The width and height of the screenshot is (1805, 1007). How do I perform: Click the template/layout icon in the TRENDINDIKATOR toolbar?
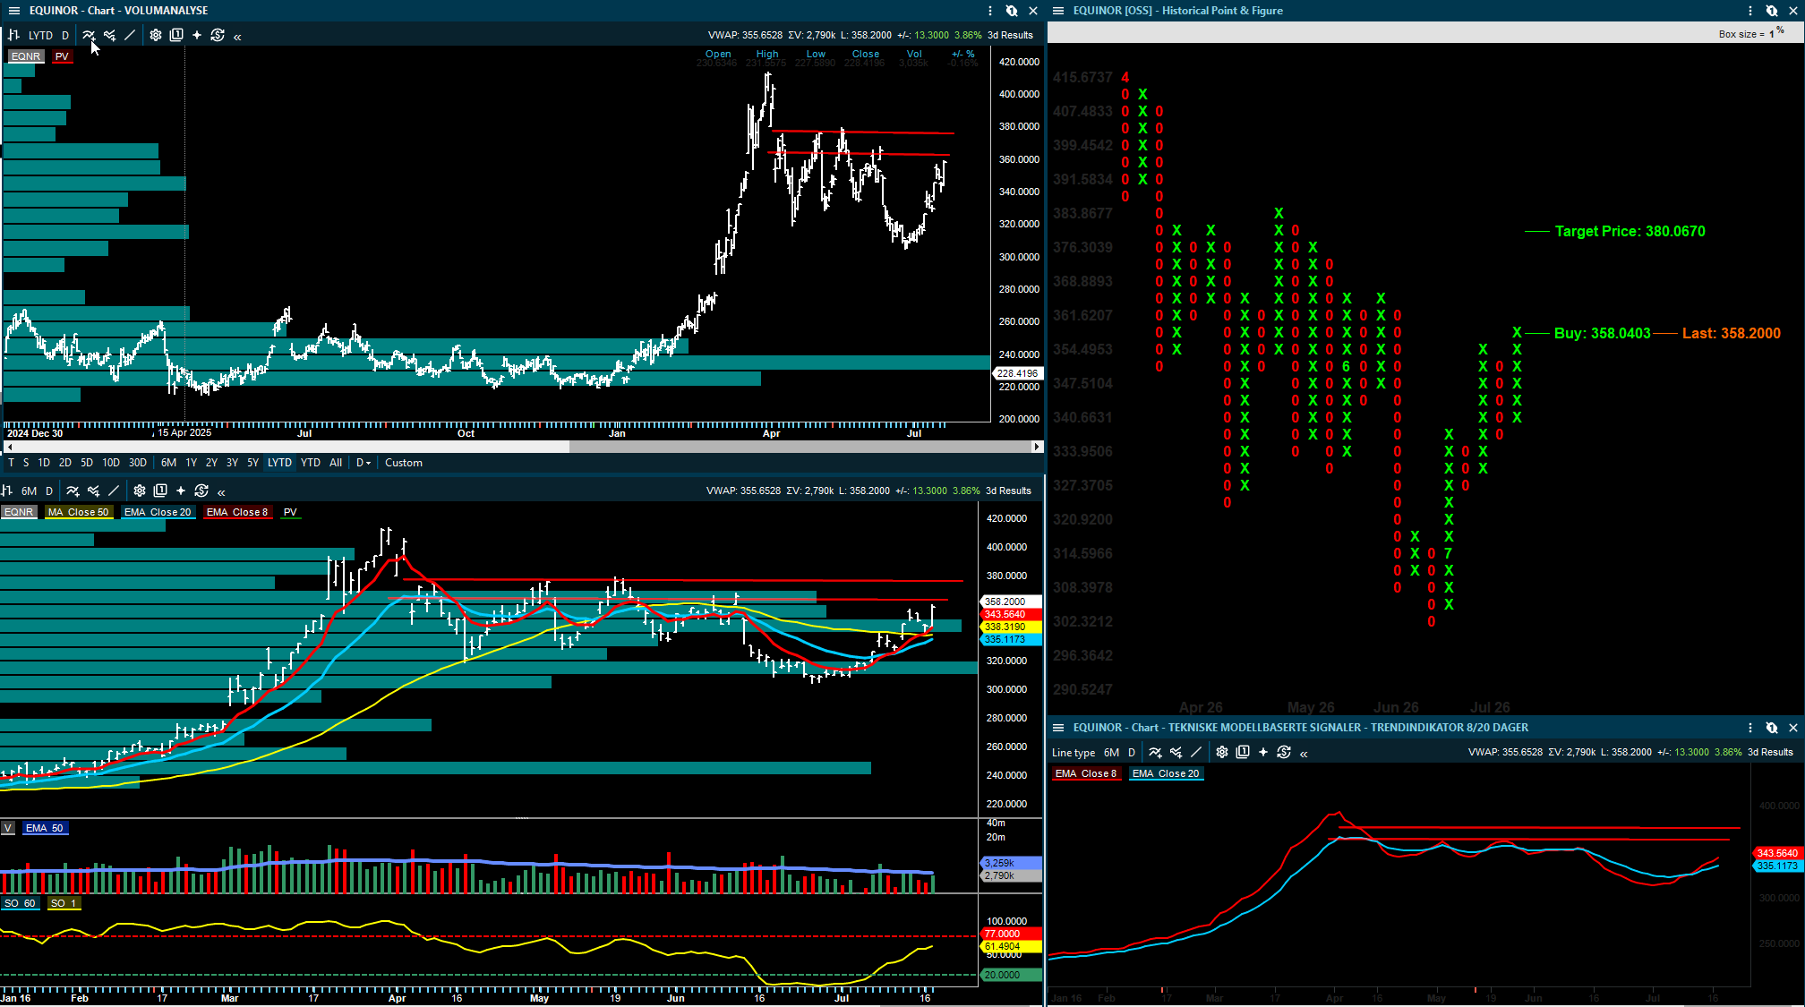pyautogui.click(x=1243, y=753)
